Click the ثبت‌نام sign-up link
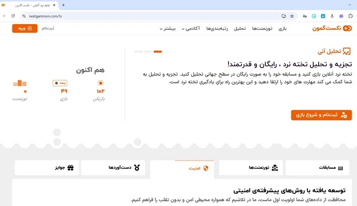Viewport: 357px width, 206px height. [48, 28]
